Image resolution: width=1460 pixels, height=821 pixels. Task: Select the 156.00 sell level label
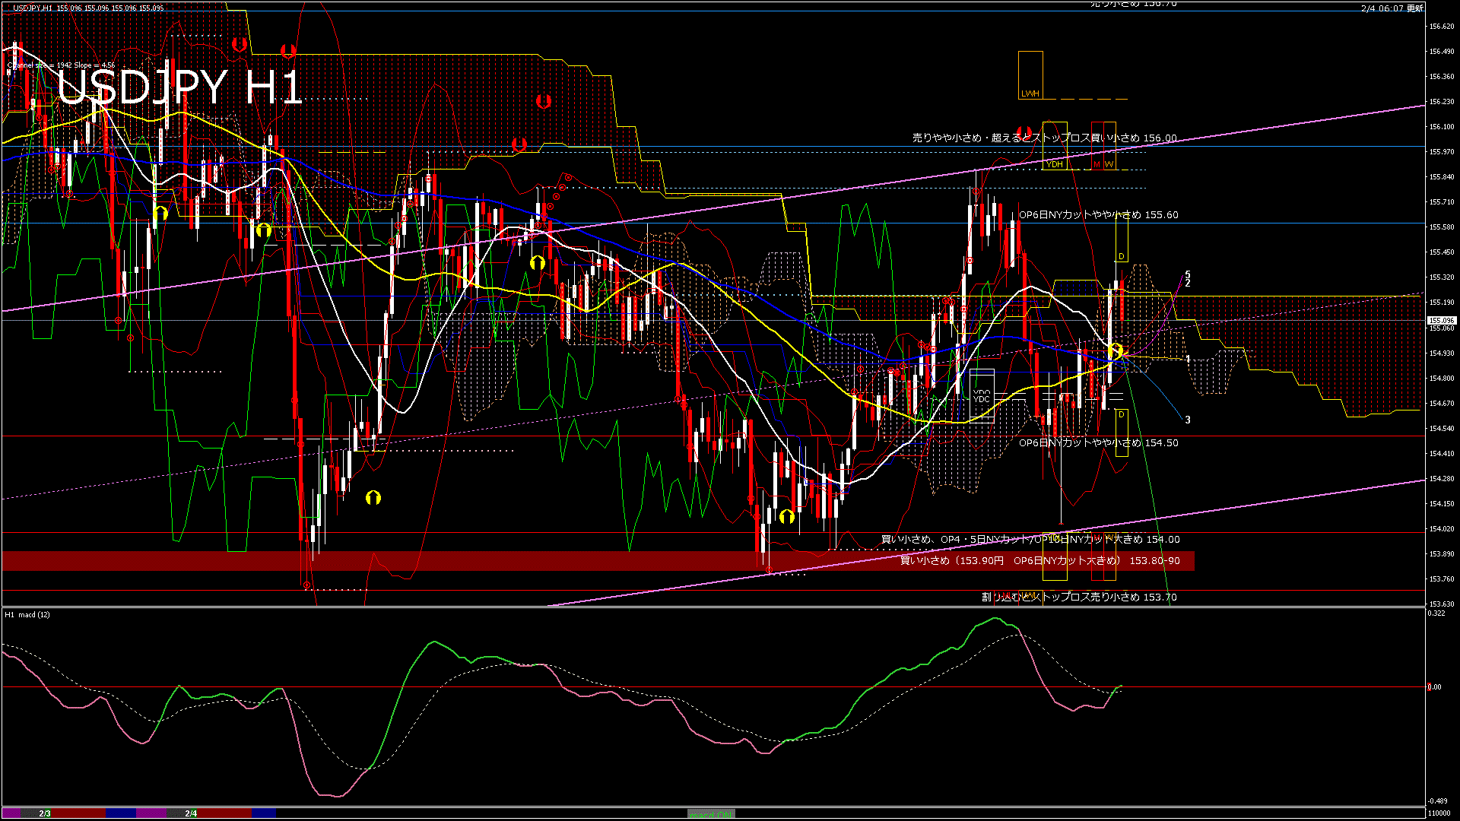[x=1044, y=138]
